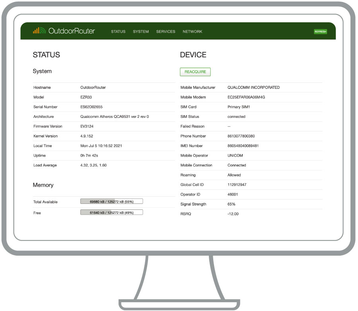
Task: Select serial number ES62D02655
Action: coord(91,107)
